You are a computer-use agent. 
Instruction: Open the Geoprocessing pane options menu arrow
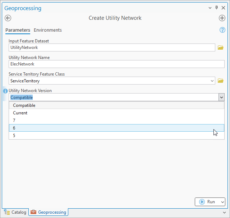coord(210,8)
